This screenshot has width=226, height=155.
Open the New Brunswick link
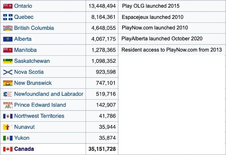click(x=33, y=83)
